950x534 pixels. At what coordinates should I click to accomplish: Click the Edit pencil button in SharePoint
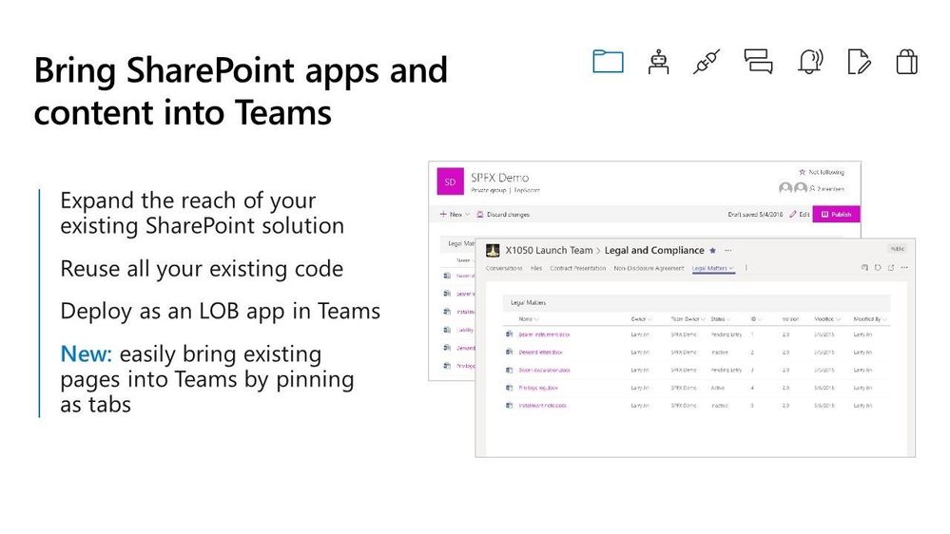click(x=799, y=215)
